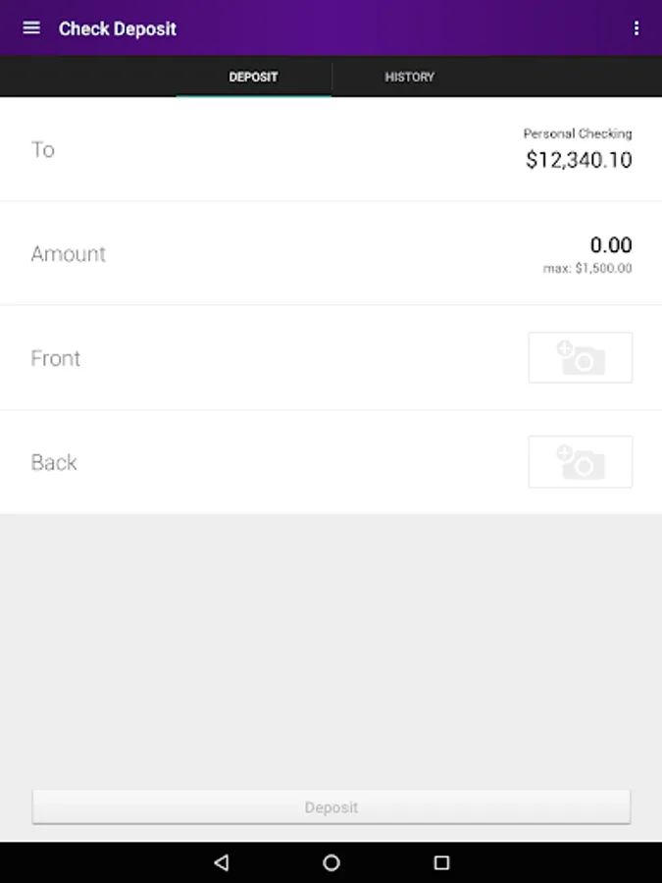This screenshot has width=662, height=883.
Task: Tap the Android recent apps square icon
Action: (x=442, y=862)
